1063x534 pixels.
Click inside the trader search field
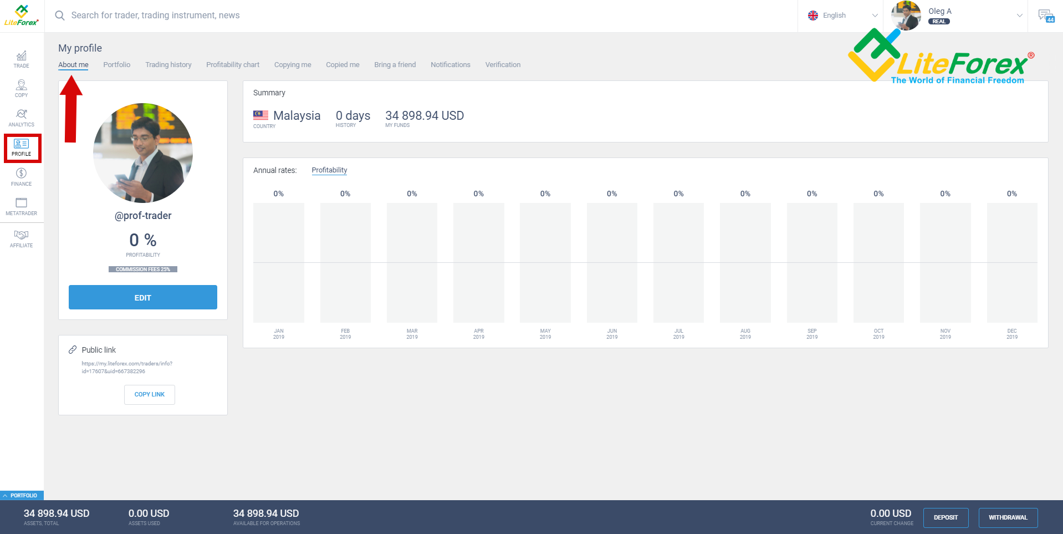[x=166, y=15]
